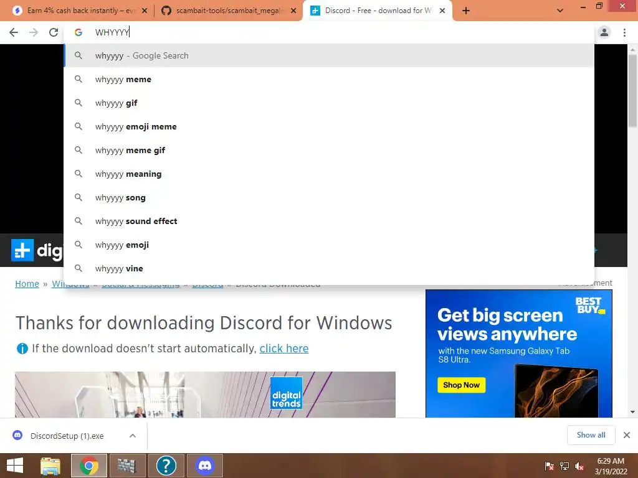Click the address bar with WHYYYY text
638x478 pixels.
click(329, 32)
